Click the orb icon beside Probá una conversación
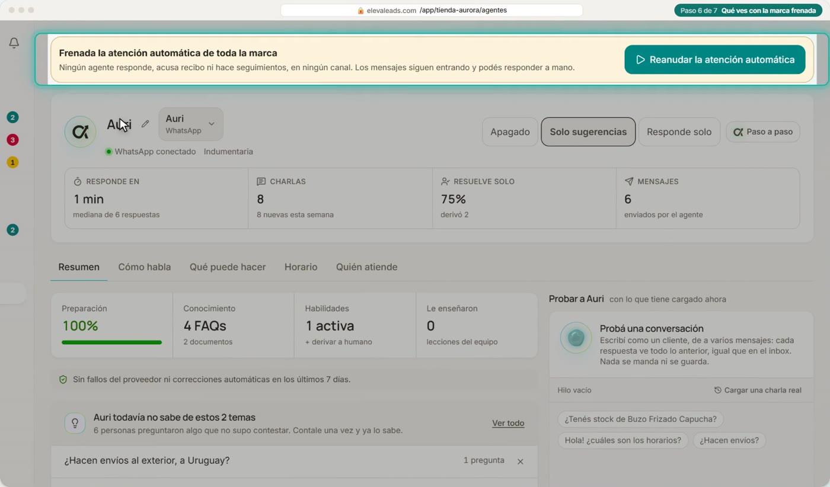 pyautogui.click(x=576, y=338)
